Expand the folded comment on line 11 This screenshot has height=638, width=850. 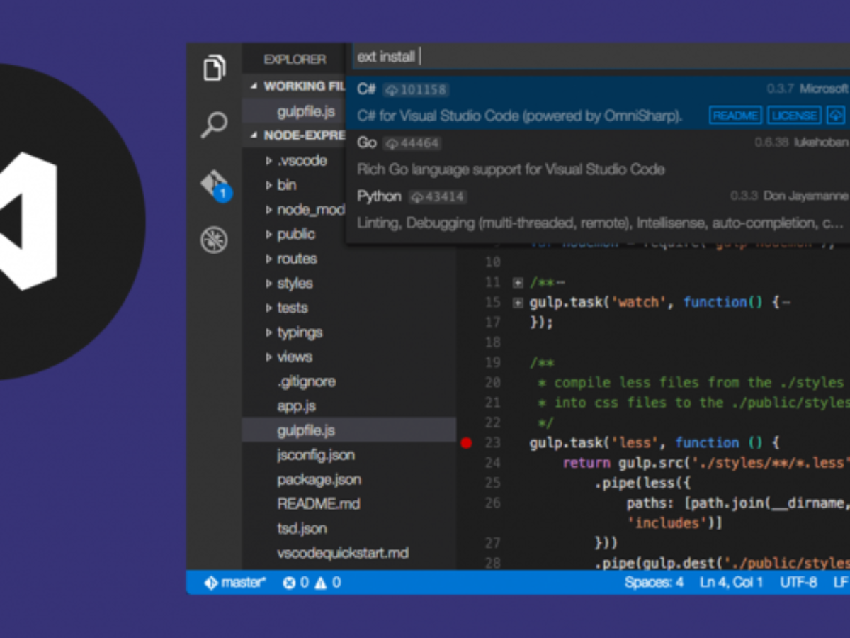[518, 282]
